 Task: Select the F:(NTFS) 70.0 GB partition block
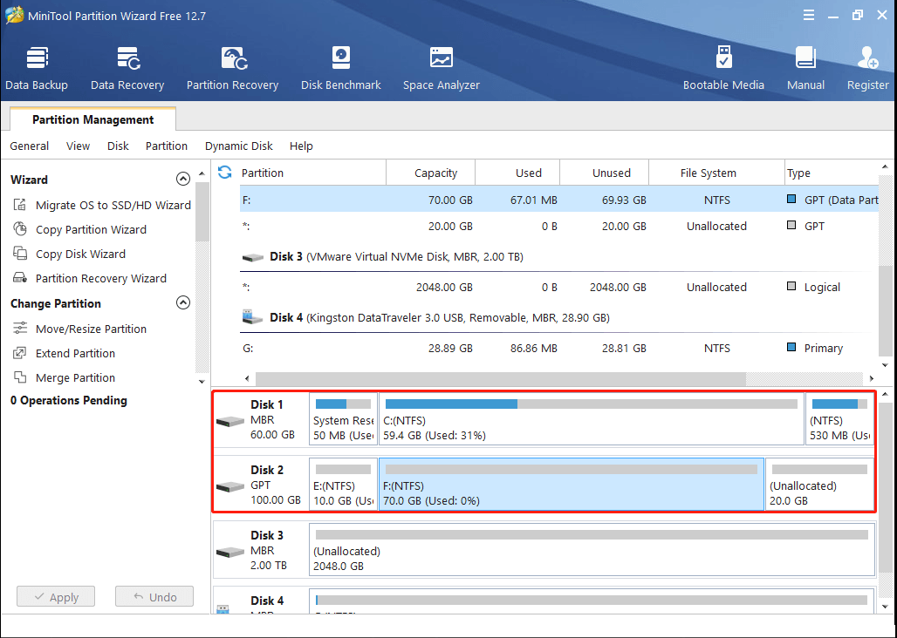[x=572, y=485]
